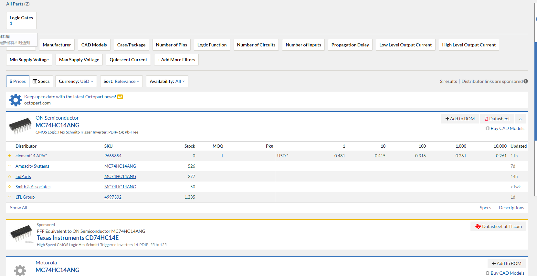Viewport: 537px width, 276px height.
Task: Add ON Semiconductor part to BOM
Action: click(460, 119)
